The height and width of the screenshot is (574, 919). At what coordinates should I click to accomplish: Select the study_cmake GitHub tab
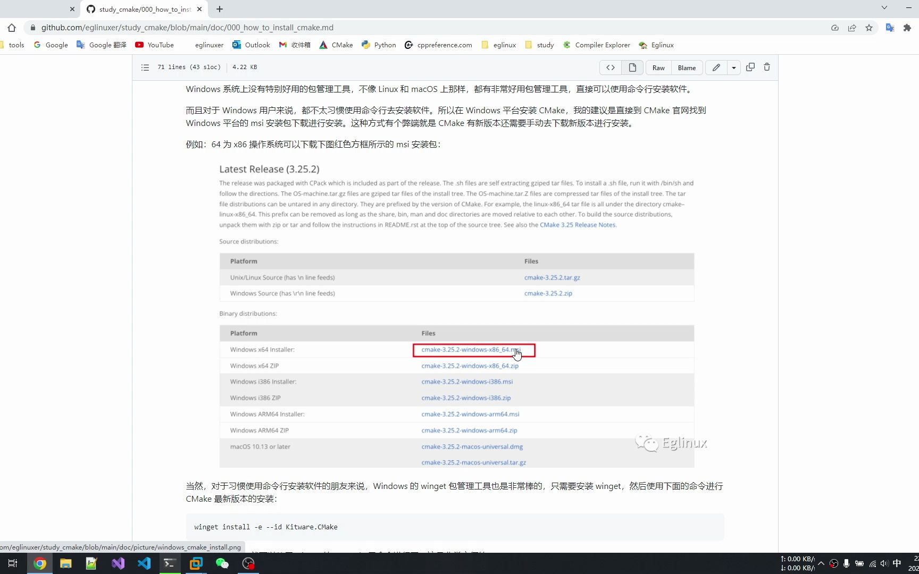pos(144,9)
